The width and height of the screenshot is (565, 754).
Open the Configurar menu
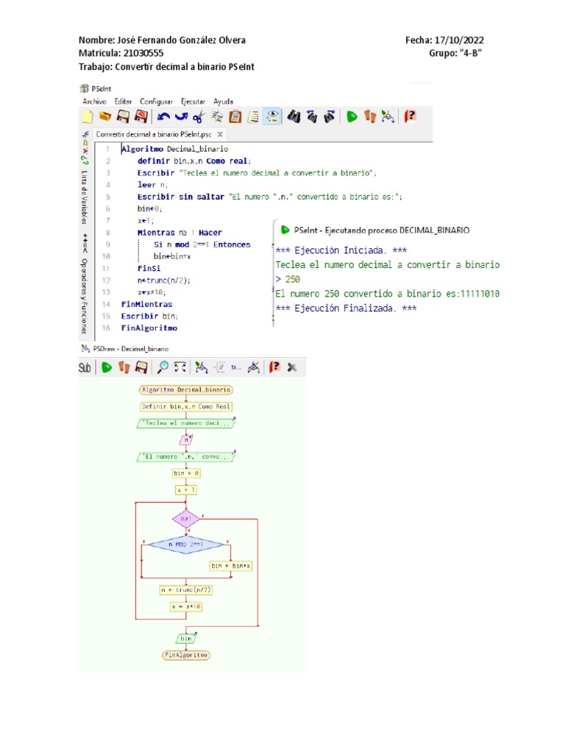click(x=156, y=102)
